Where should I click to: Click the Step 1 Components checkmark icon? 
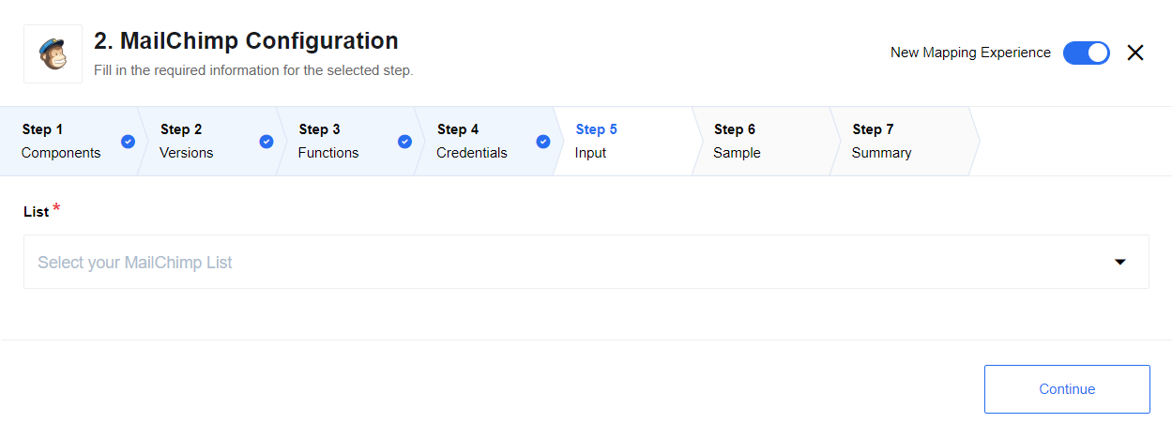pos(129,142)
